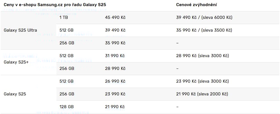This screenshot has width=280, height=114.
Task: Click the "Ceny v e-shopu Samsung.cz" table header
Action: click(55, 5)
